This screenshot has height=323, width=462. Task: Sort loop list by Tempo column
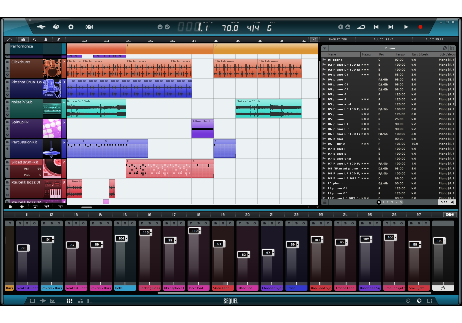pos(400,54)
